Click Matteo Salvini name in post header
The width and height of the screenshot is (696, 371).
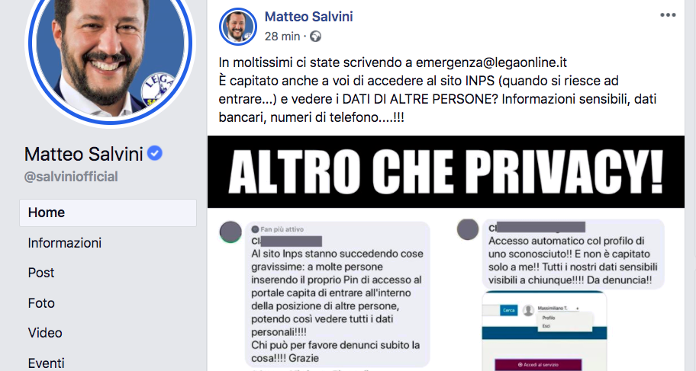click(309, 17)
